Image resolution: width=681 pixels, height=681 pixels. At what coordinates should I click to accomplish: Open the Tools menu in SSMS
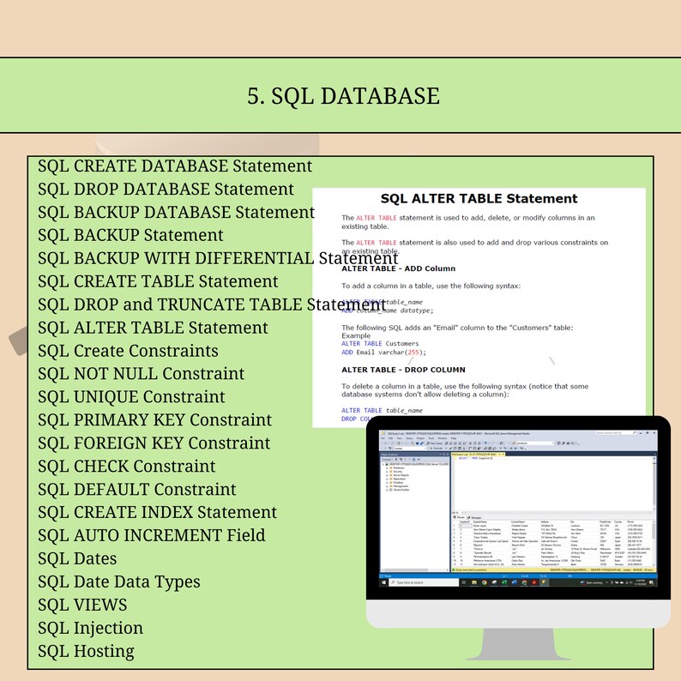tap(431, 438)
